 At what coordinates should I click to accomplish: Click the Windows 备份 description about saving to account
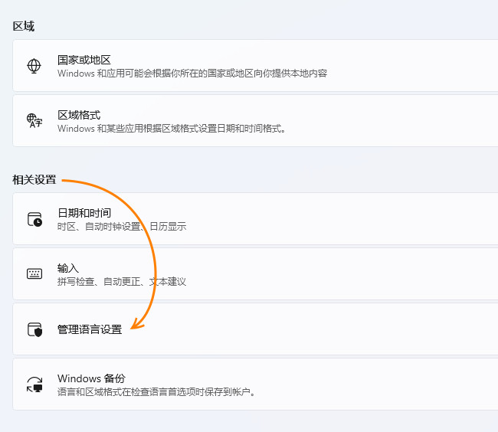point(156,392)
